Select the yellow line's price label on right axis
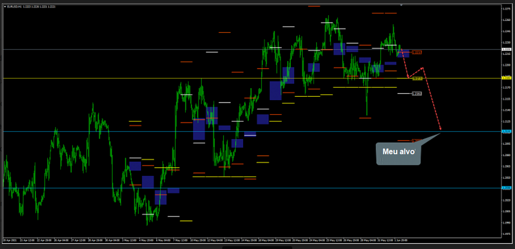515x249 pixels. 506,78
